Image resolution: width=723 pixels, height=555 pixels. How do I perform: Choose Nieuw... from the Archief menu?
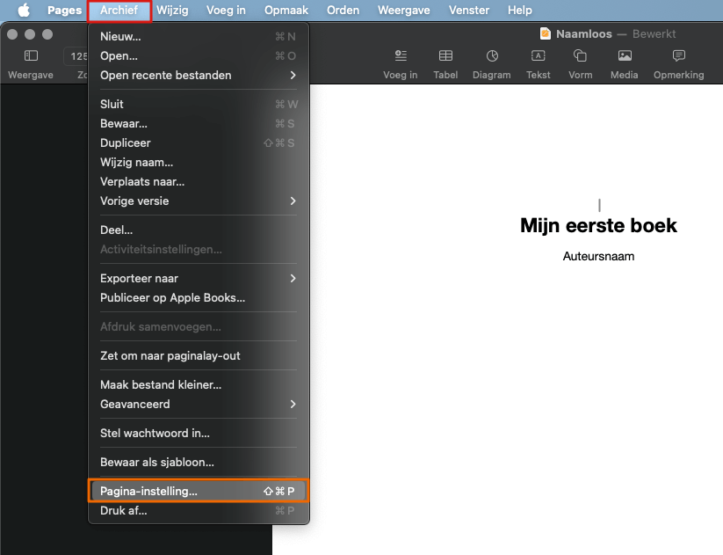click(199, 36)
